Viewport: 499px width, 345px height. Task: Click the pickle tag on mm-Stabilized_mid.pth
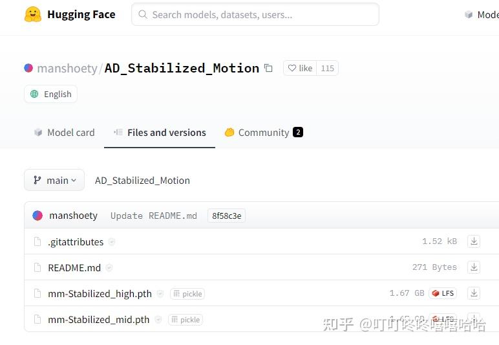[x=186, y=320]
